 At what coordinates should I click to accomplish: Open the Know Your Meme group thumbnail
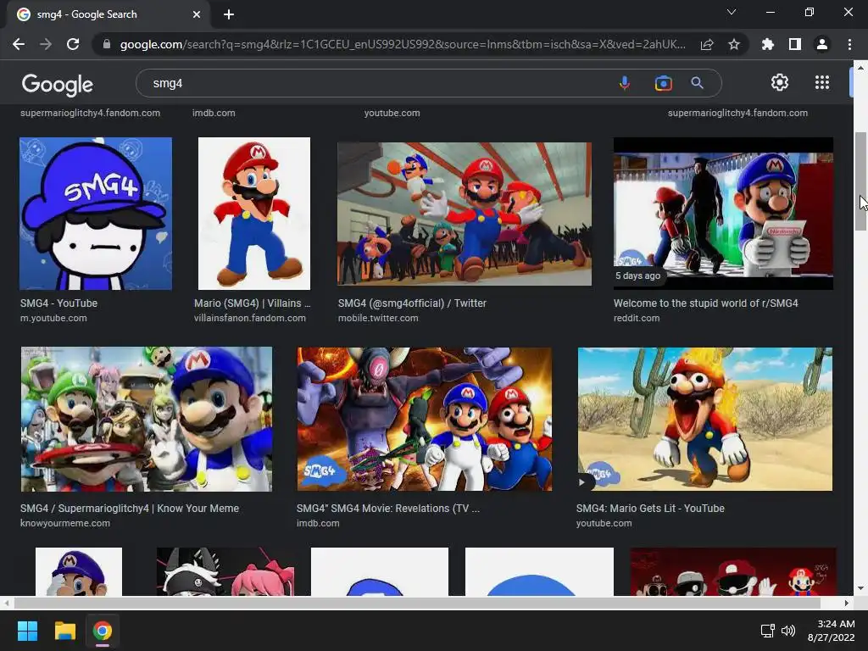point(147,419)
